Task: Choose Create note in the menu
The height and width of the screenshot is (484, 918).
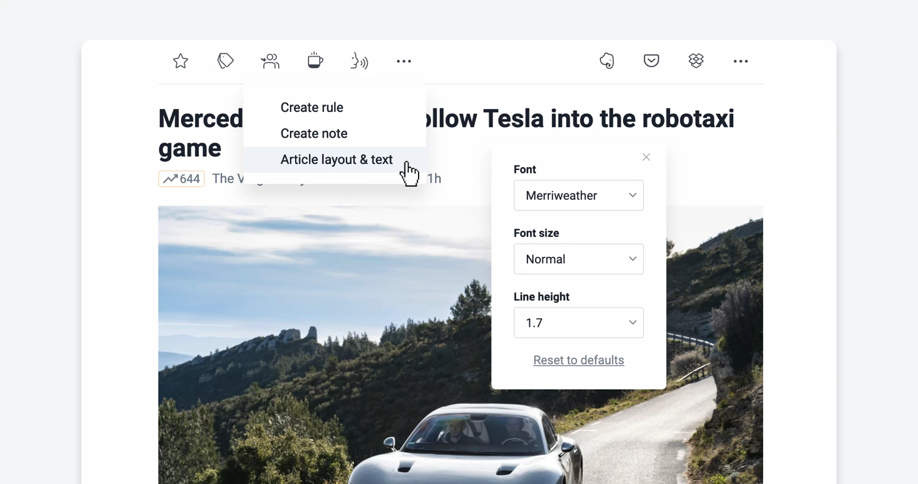Action: click(313, 133)
